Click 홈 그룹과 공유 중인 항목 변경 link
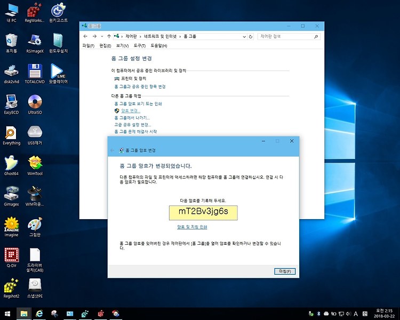The height and width of the screenshot is (320, 400). click(140, 87)
